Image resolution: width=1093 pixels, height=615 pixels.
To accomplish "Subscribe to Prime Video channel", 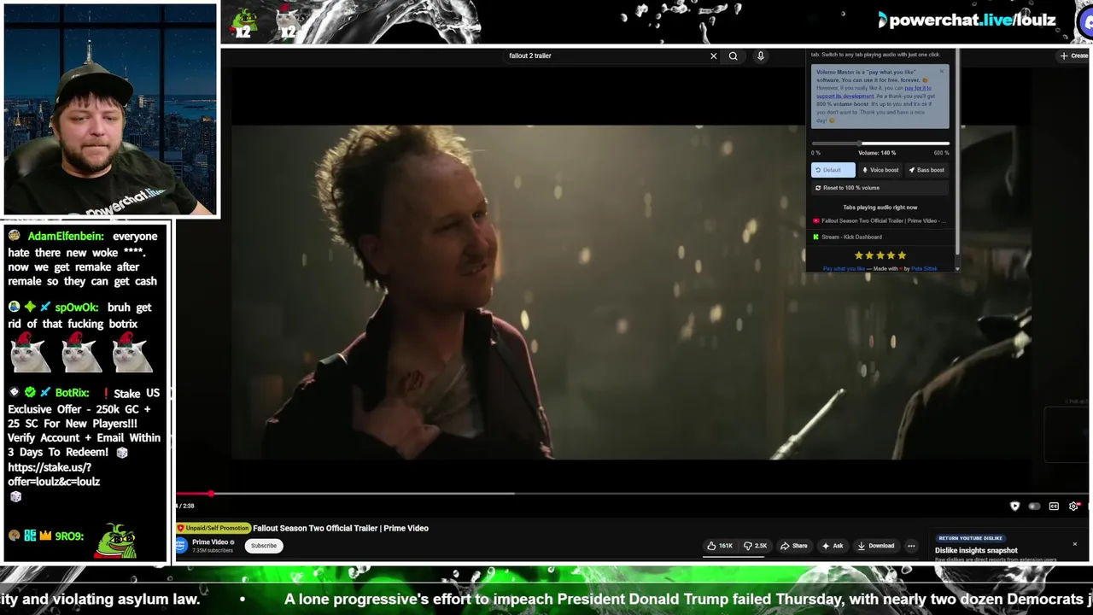I will tap(264, 546).
